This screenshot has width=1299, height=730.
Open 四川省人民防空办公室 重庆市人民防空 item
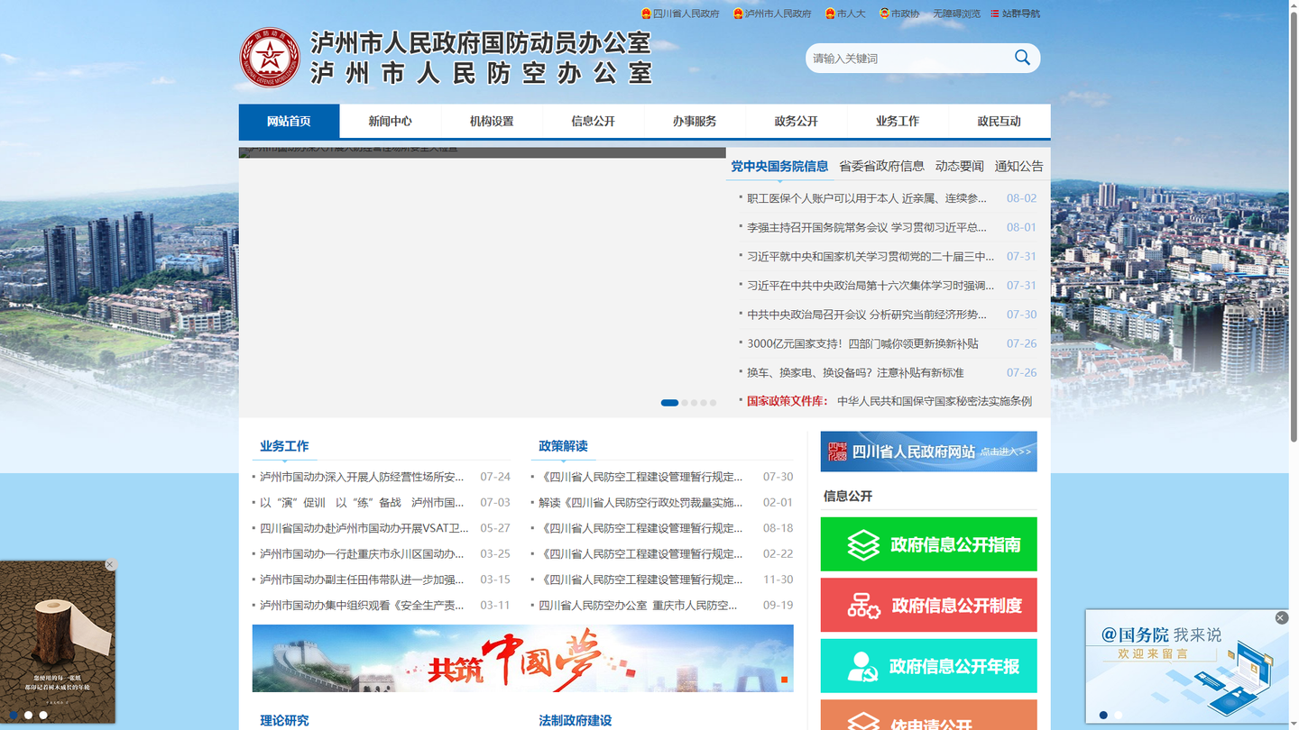point(638,605)
